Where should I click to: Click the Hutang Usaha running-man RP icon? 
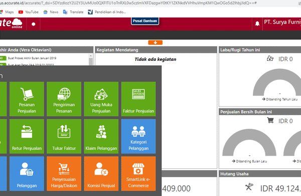(x=249, y=186)
